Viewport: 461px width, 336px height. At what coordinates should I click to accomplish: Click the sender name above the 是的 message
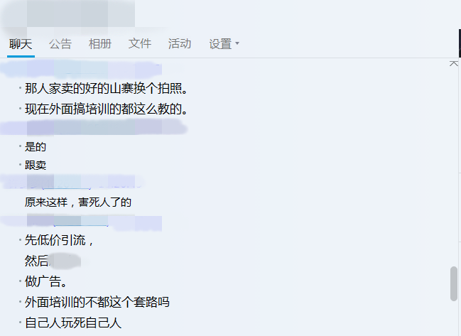[94, 128]
